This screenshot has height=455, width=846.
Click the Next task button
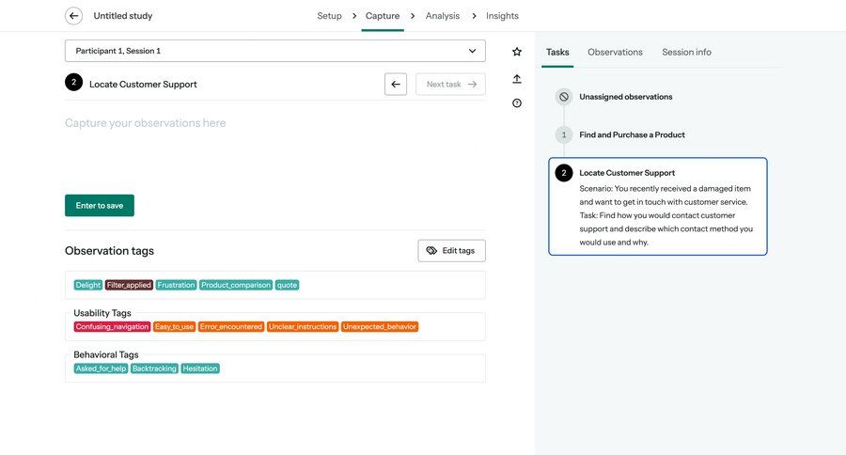point(451,85)
